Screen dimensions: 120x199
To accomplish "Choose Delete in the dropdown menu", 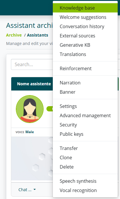I will tap(85, 167).
